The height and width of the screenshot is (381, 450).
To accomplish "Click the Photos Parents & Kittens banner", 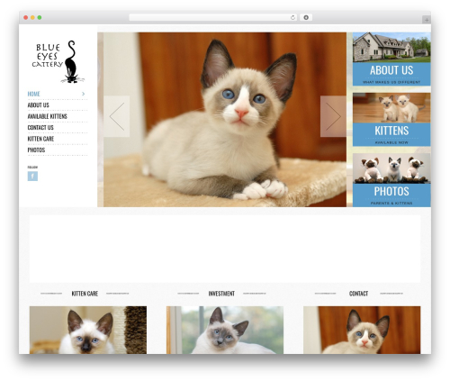I will 391,195.
